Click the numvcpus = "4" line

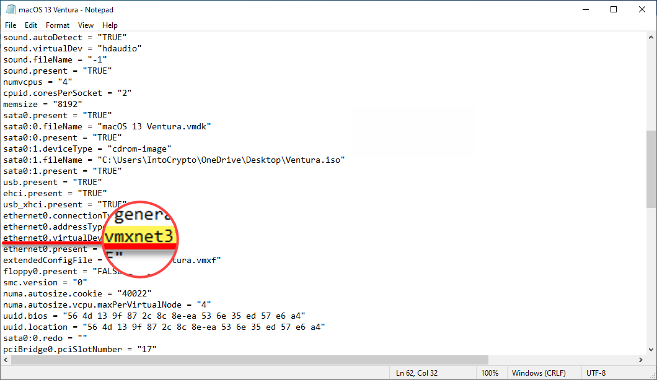point(38,82)
